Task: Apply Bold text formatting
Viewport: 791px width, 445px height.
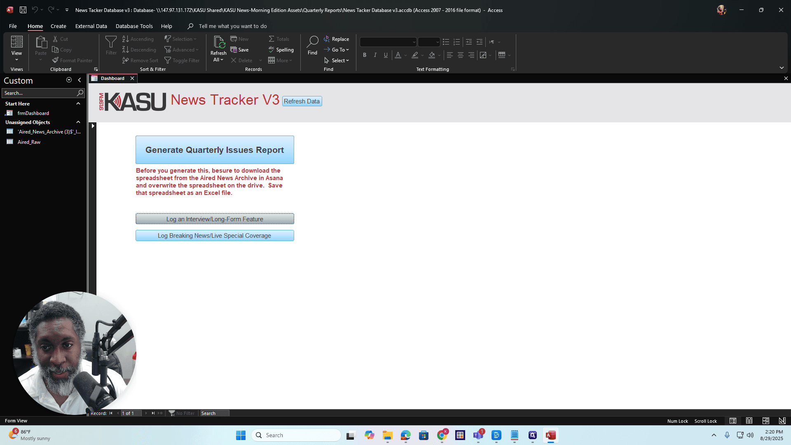Action: (x=364, y=55)
